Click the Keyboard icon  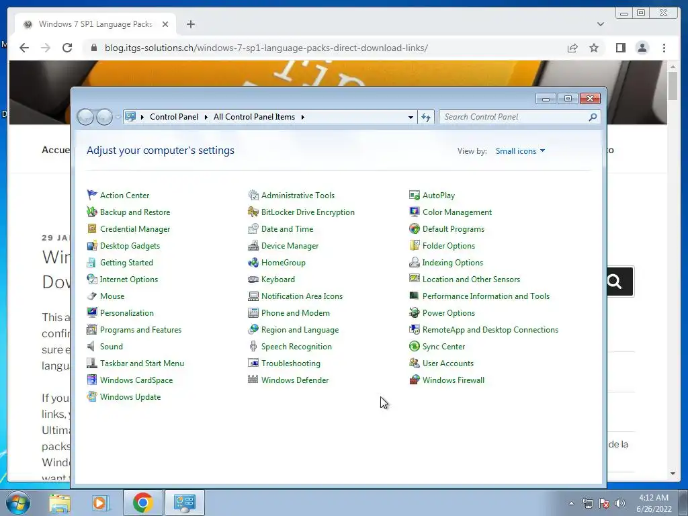[253, 279]
